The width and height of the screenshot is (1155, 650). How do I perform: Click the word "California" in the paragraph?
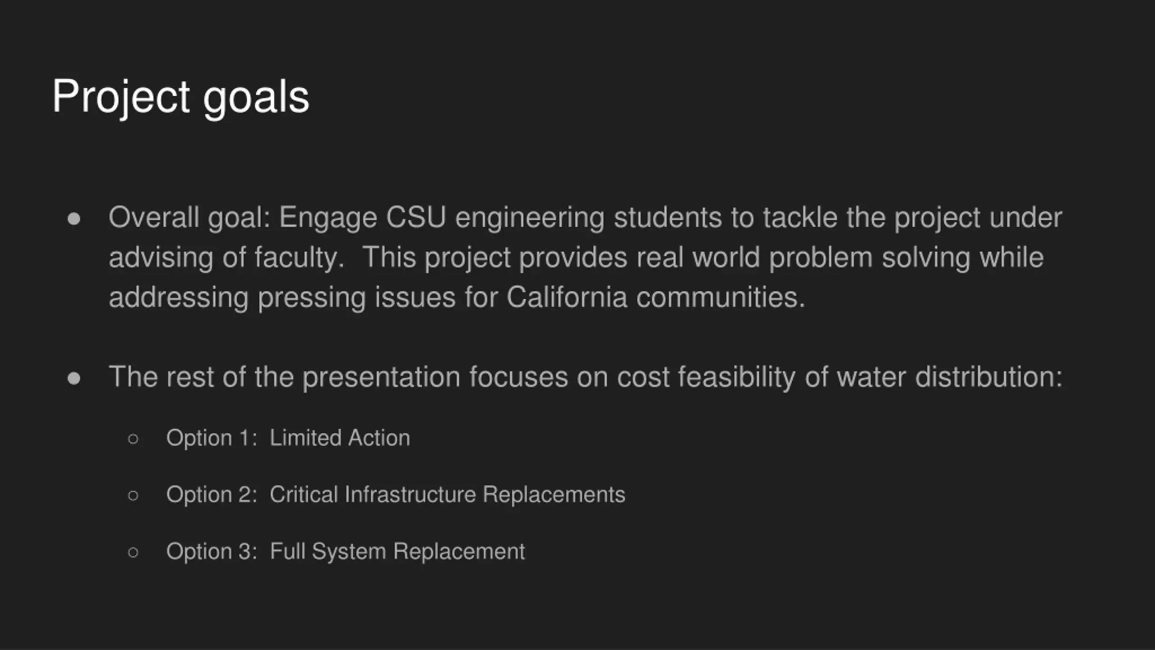(x=567, y=297)
